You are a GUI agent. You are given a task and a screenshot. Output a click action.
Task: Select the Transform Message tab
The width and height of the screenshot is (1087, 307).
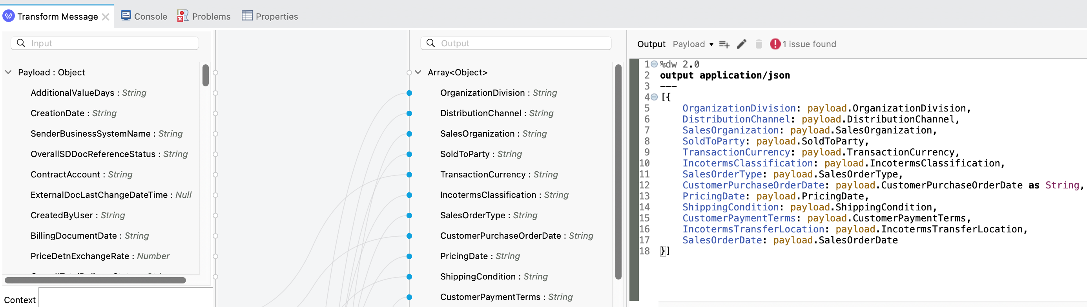57,16
